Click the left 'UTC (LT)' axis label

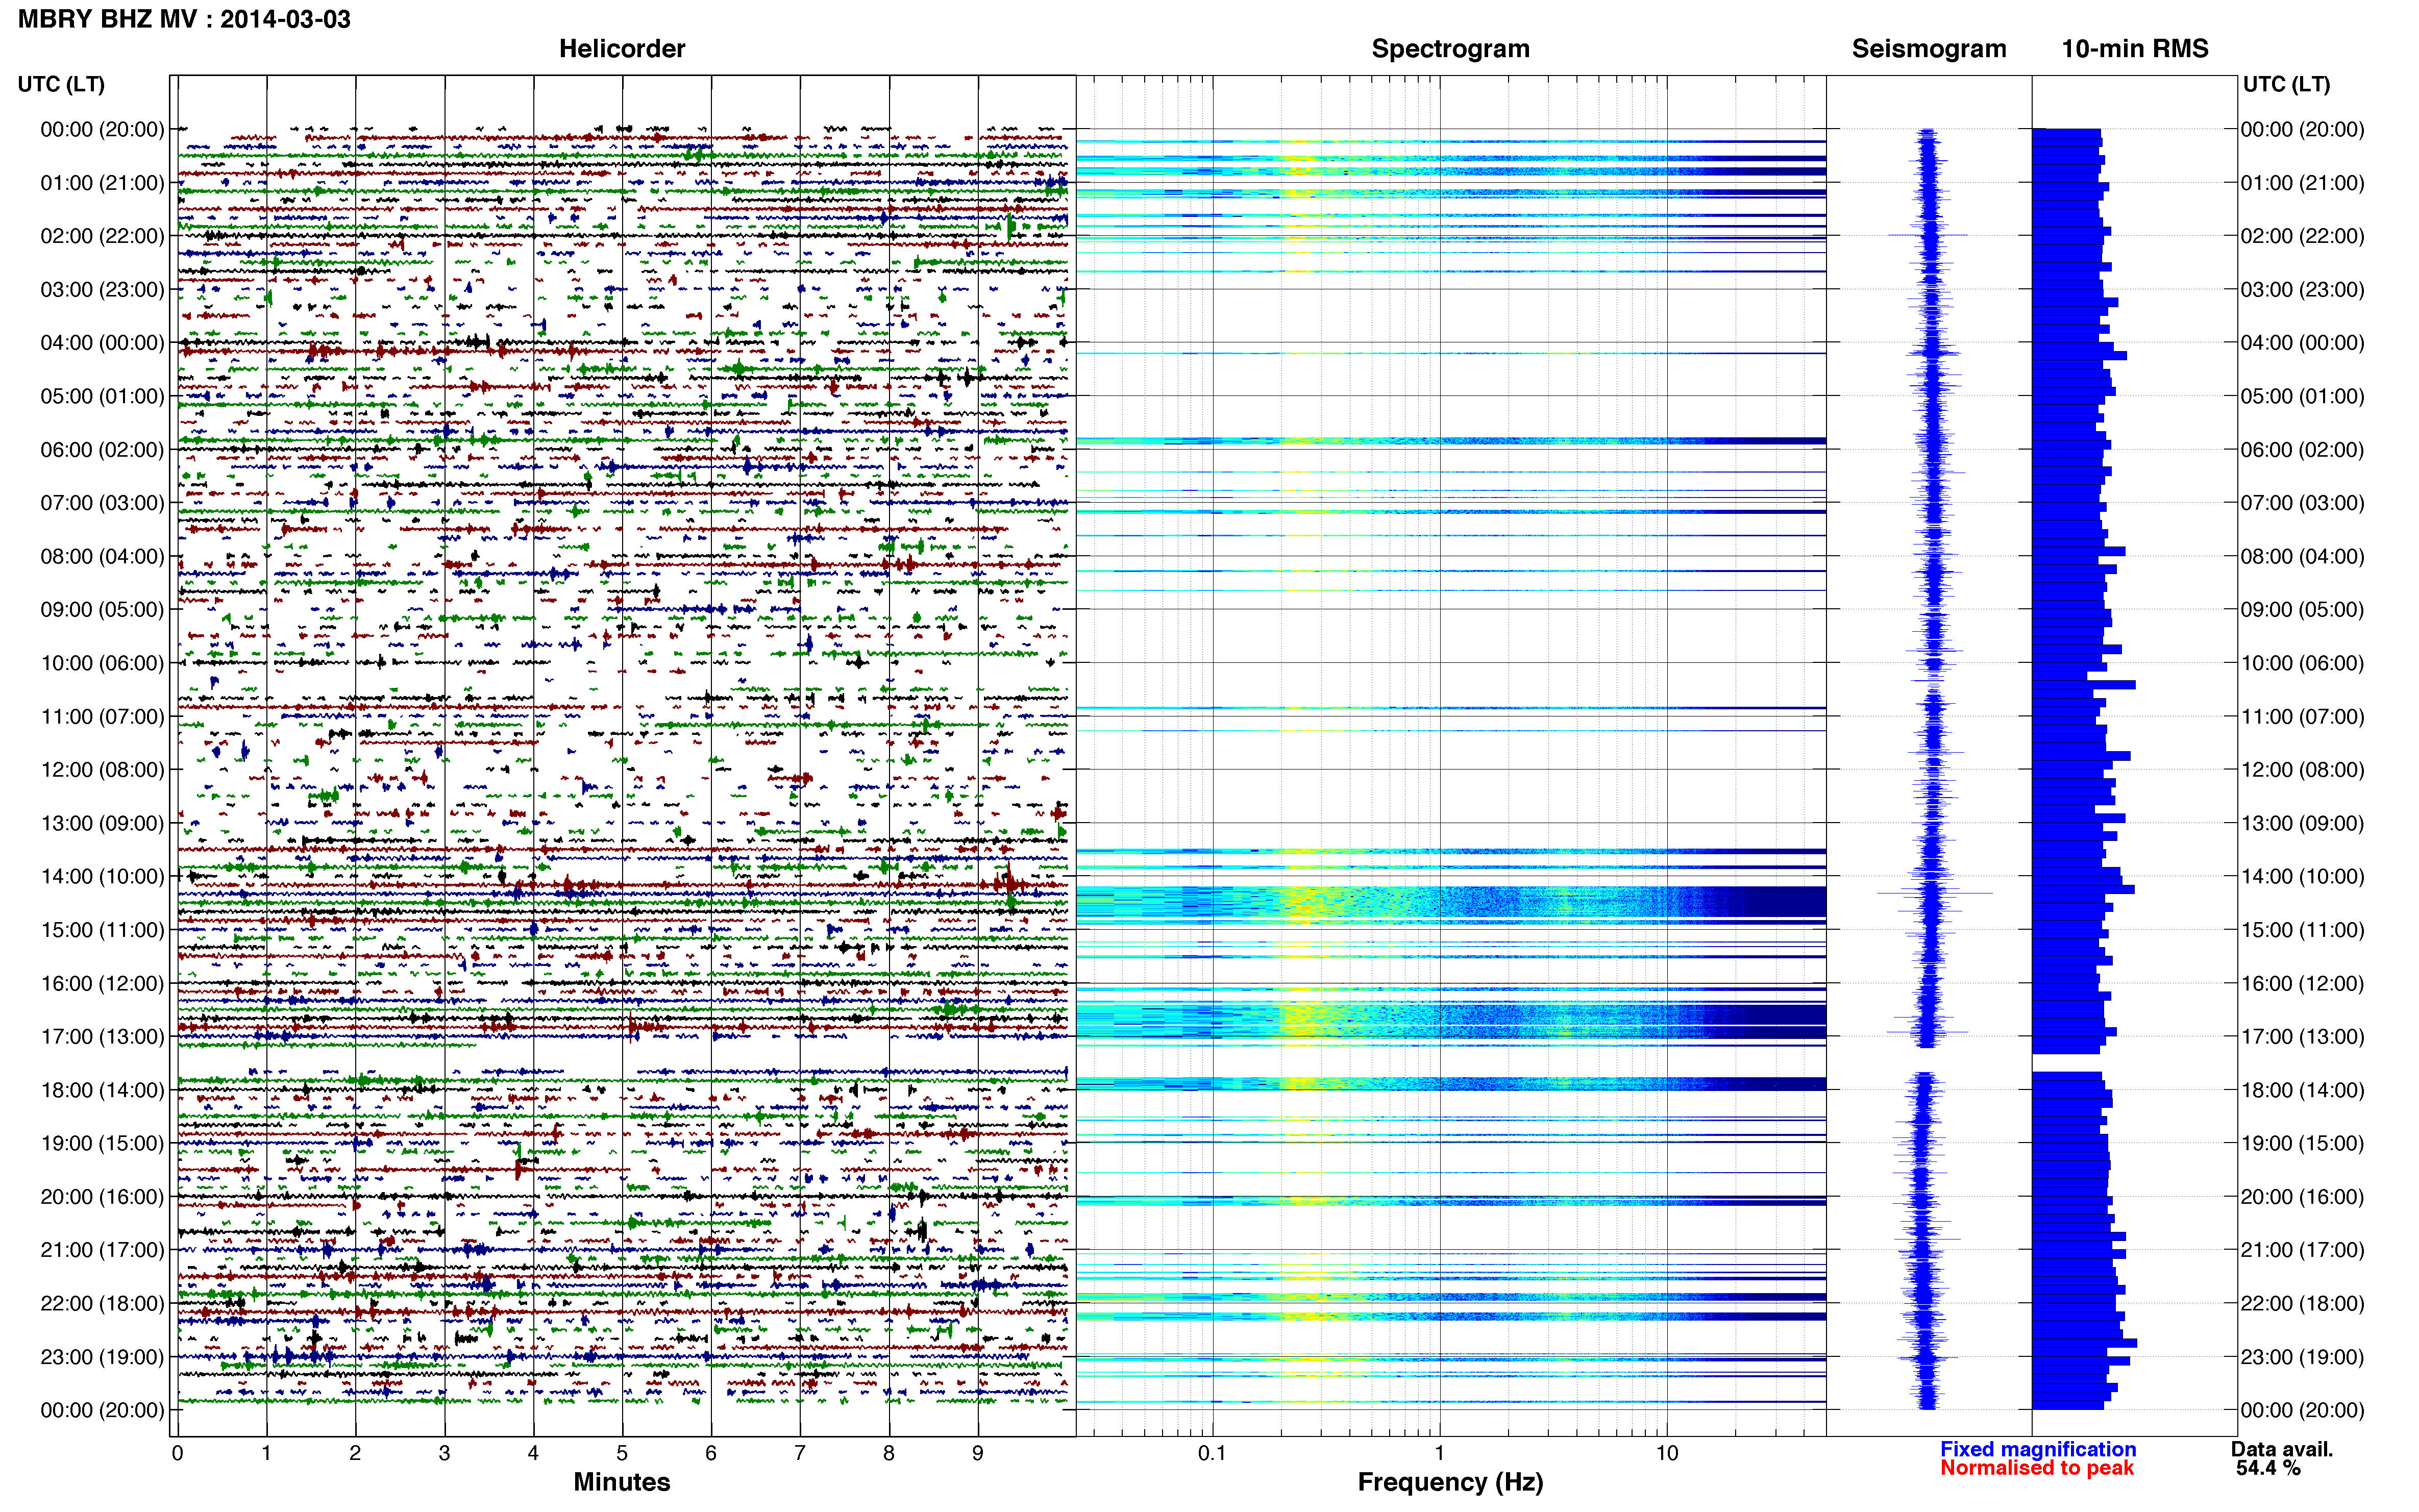pos(61,84)
